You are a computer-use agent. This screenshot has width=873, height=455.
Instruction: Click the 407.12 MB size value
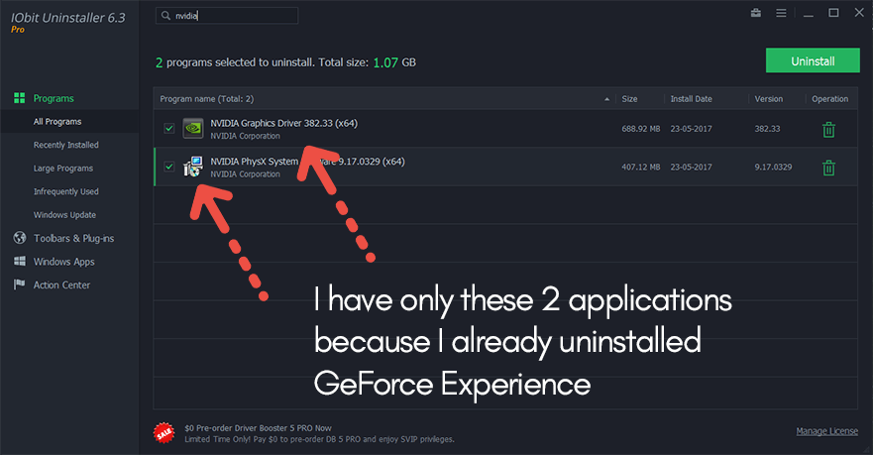click(641, 167)
